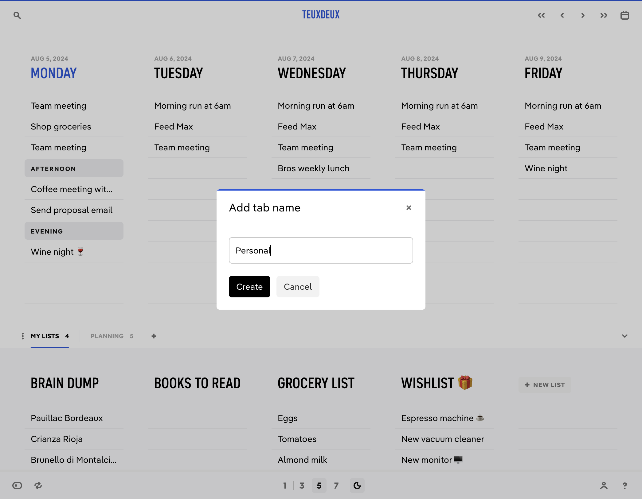Click the New List button
The height and width of the screenshot is (499, 642).
pyautogui.click(x=545, y=385)
